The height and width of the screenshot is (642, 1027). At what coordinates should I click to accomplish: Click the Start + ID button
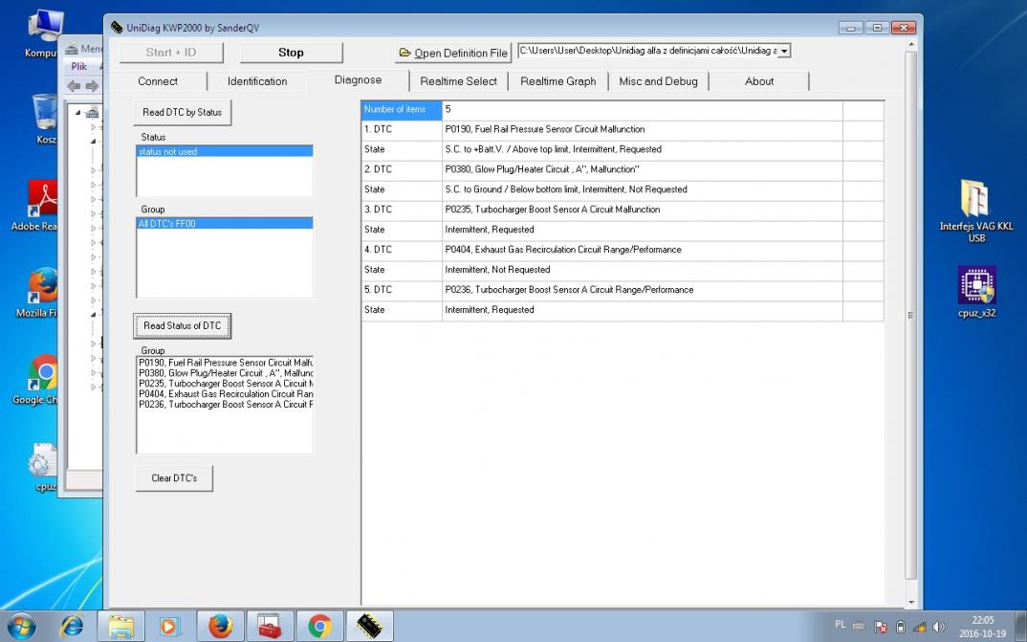tap(171, 53)
